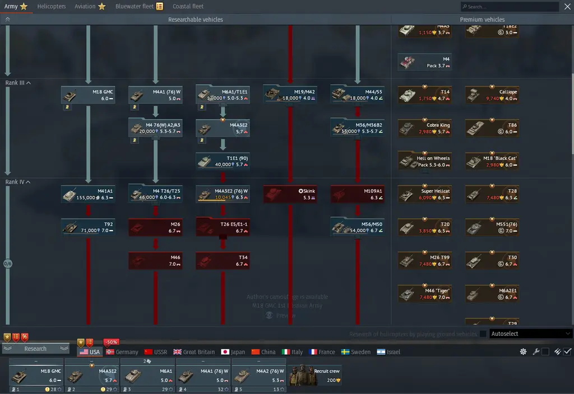The width and height of the screenshot is (574, 394).
Task: Click Recruit crew slot
Action: point(314,374)
